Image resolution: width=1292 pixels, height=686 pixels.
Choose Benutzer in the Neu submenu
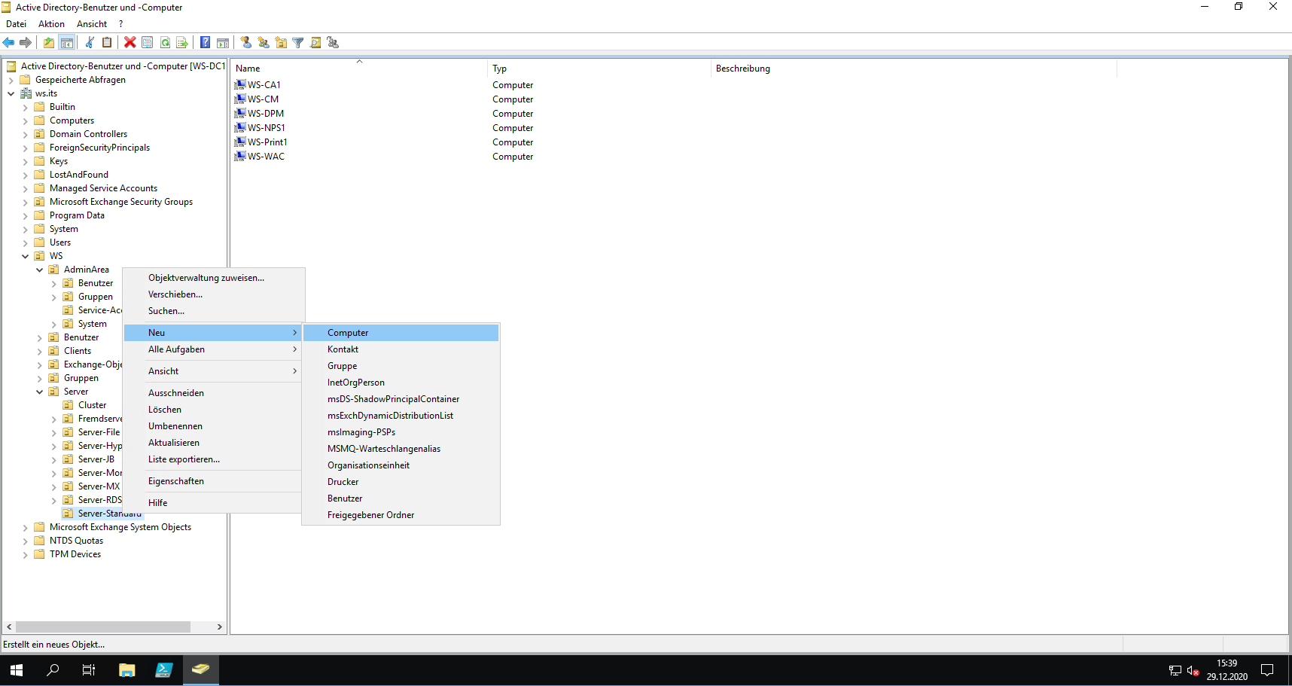click(401, 498)
